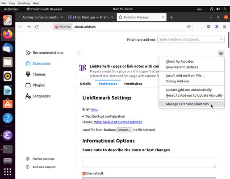Open Firefox from the Ubuntu dock
The image size is (230, 179).
point(8,34)
